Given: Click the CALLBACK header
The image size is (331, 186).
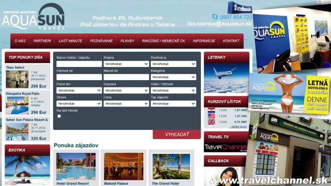Looking at the screenshot, I should coord(224,161).
